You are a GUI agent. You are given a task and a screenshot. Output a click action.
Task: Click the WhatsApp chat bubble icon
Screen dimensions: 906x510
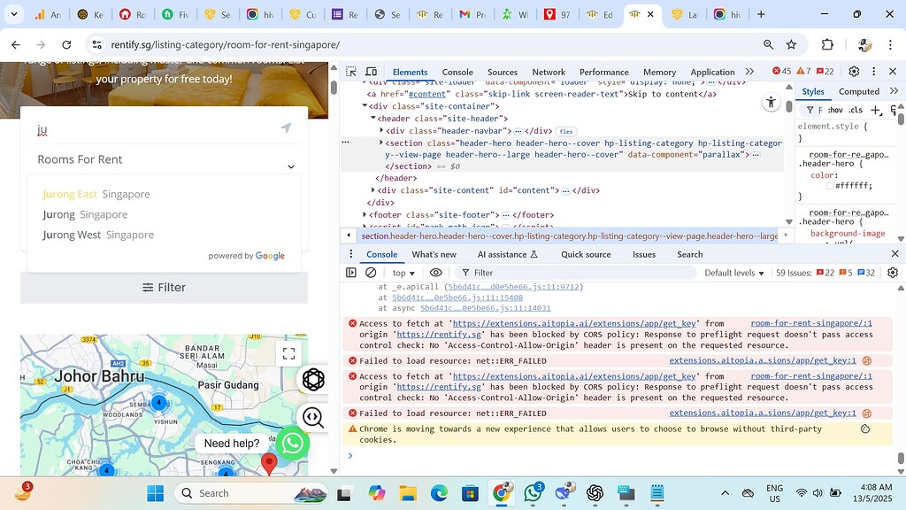click(x=292, y=444)
